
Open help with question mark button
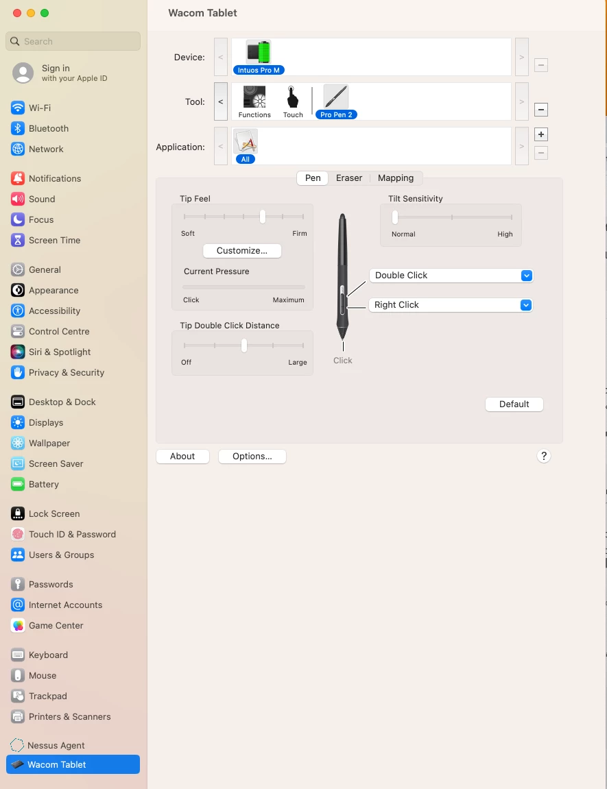coord(544,456)
